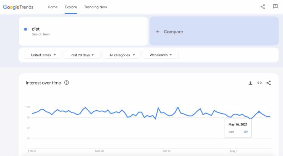Click the Feb 24 axis label

[32, 151]
